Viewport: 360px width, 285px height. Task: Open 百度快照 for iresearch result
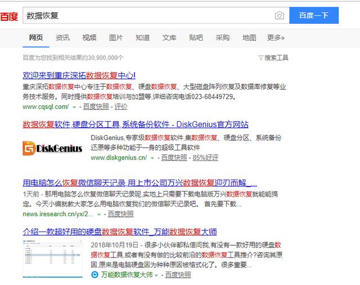(x=120, y=214)
